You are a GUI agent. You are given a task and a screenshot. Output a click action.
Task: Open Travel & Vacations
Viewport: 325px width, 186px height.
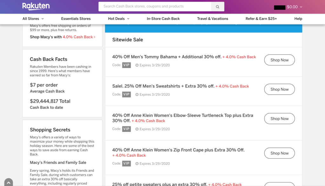212,19
